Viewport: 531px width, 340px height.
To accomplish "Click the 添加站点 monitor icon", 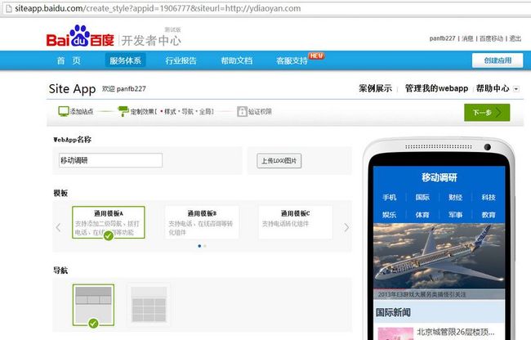I will (64, 111).
